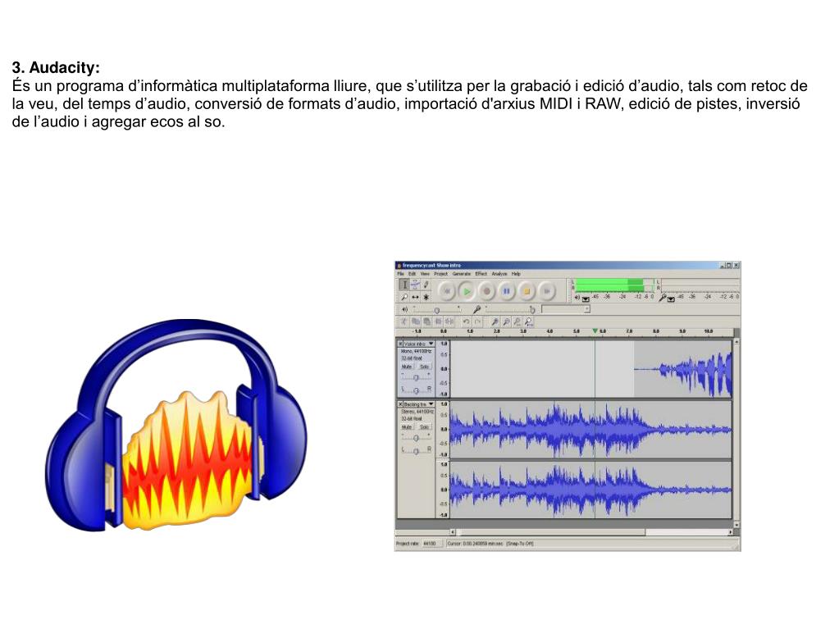The width and height of the screenshot is (839, 629).
Task: Click the Trim outside selection icon
Action: (x=438, y=321)
